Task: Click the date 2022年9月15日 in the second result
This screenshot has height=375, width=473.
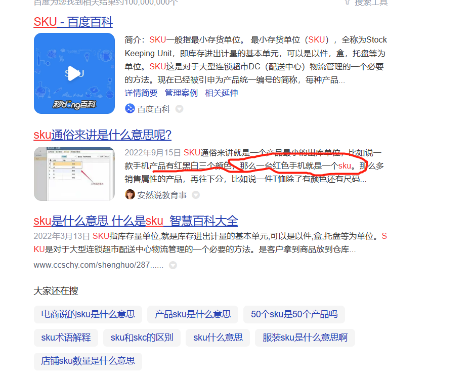Action: tap(153, 153)
